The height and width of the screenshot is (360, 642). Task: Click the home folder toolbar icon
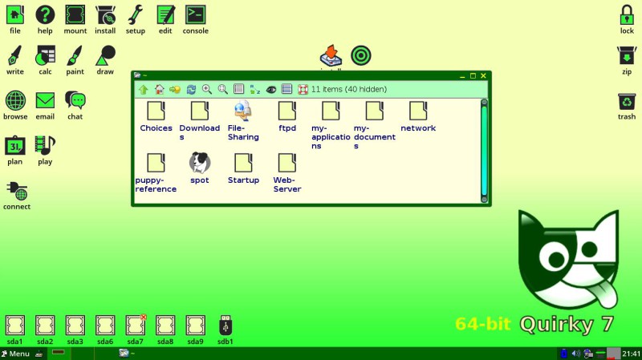pyautogui.click(x=159, y=89)
